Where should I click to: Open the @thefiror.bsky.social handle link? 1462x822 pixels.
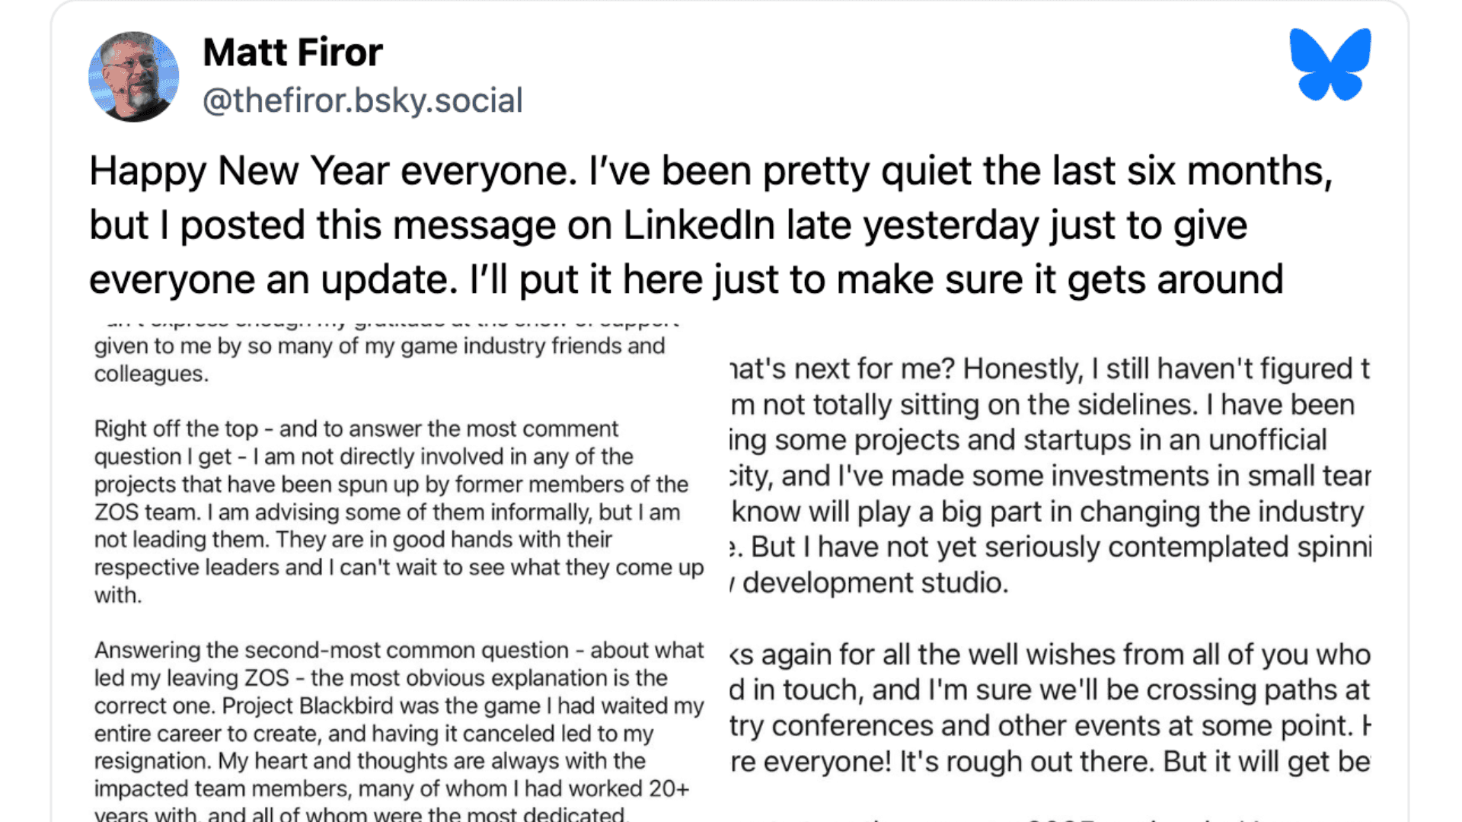coord(362,100)
